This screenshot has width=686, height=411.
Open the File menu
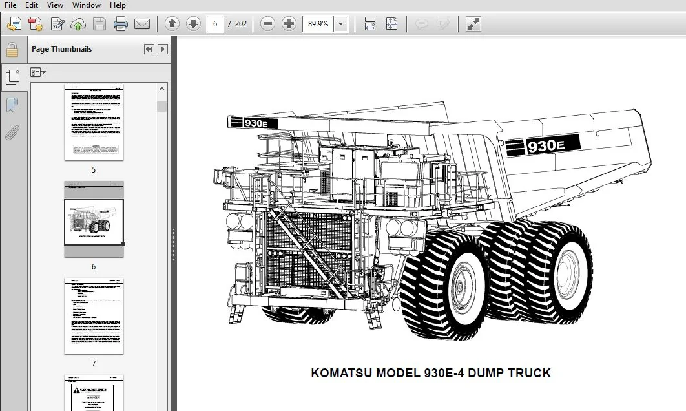(10, 5)
